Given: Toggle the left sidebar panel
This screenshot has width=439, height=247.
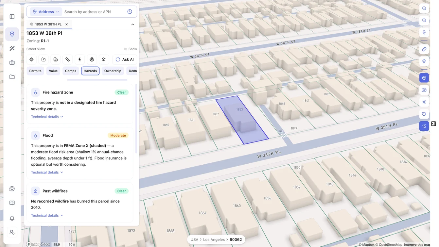Looking at the screenshot, I should point(12,17).
